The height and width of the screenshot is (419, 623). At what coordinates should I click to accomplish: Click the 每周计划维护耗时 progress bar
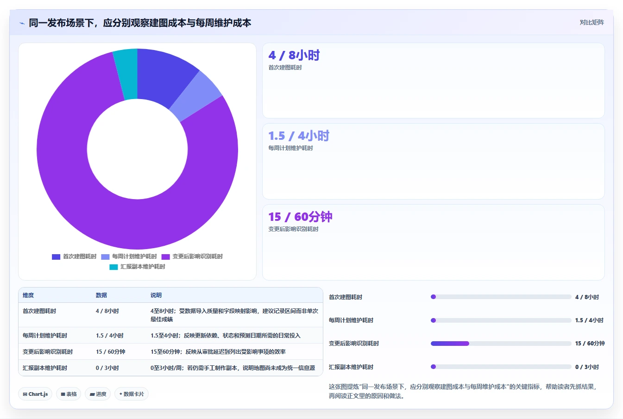click(x=501, y=320)
